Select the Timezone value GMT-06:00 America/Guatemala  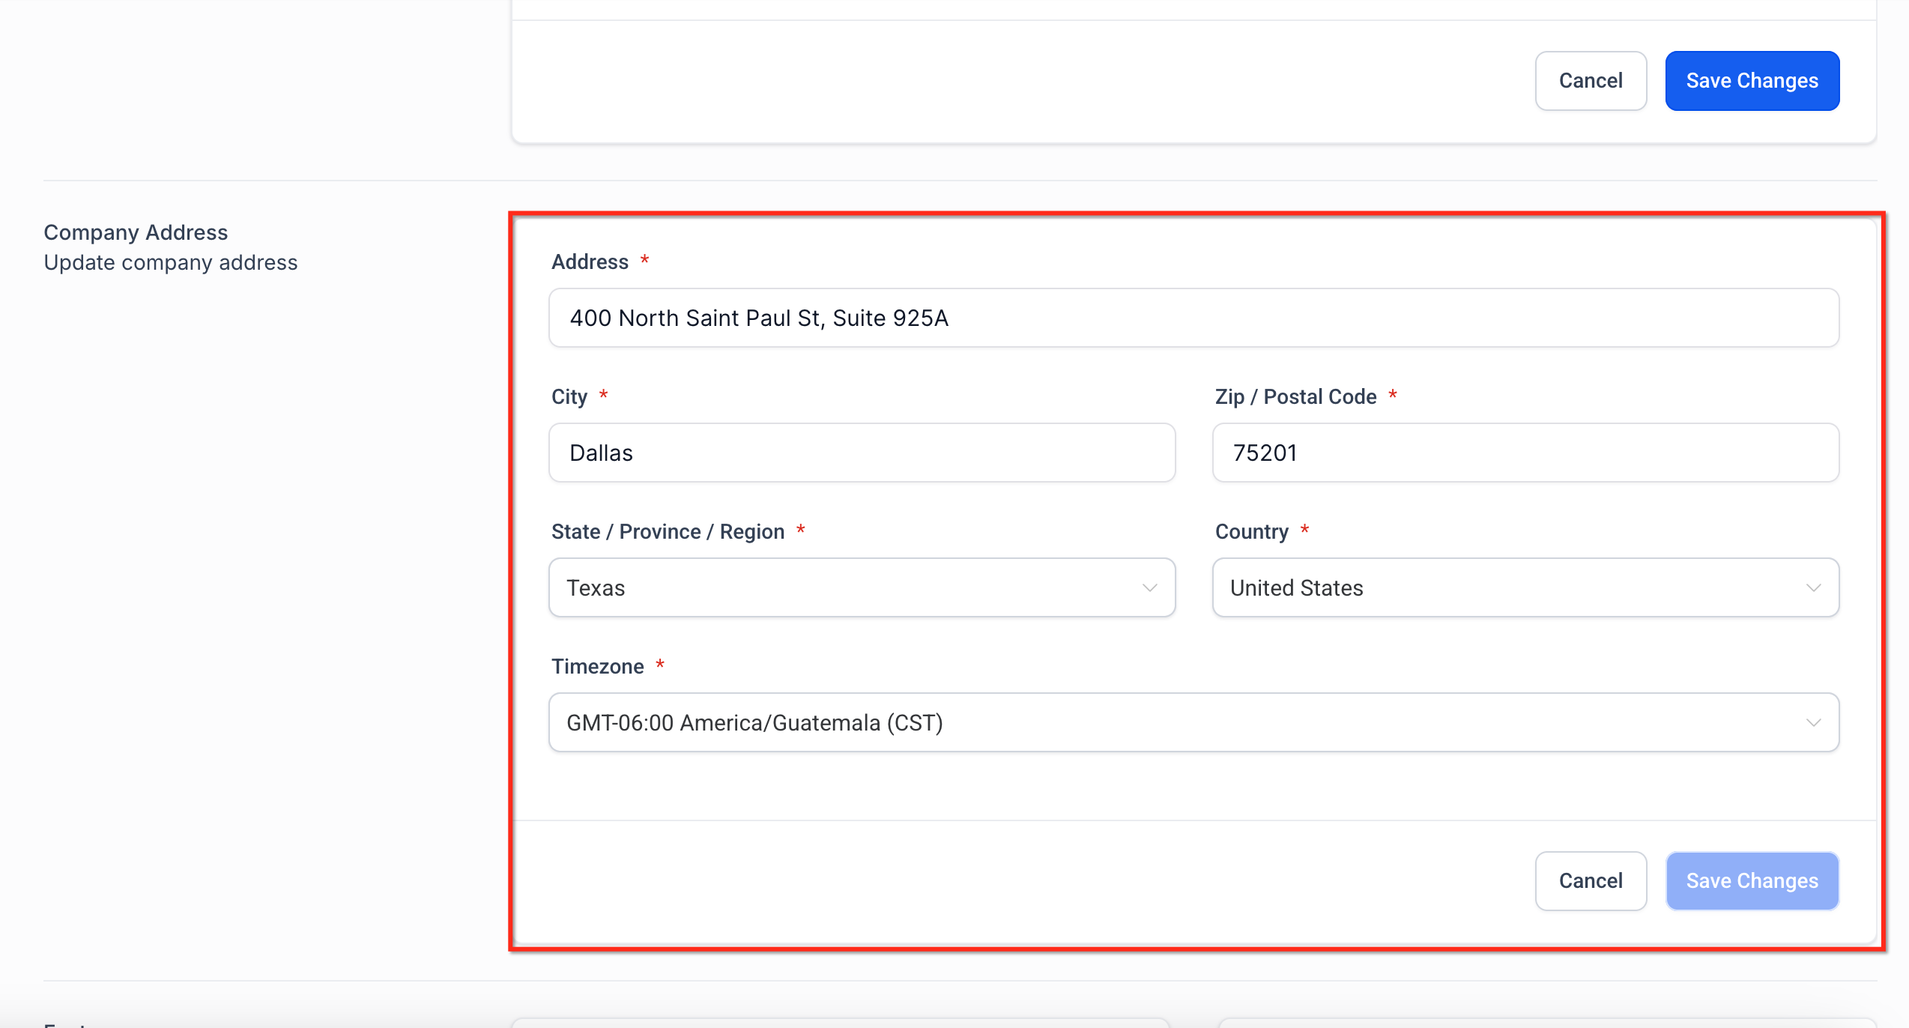click(754, 722)
